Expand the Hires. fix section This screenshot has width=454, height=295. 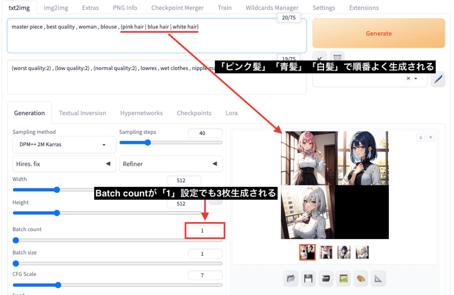64,164
